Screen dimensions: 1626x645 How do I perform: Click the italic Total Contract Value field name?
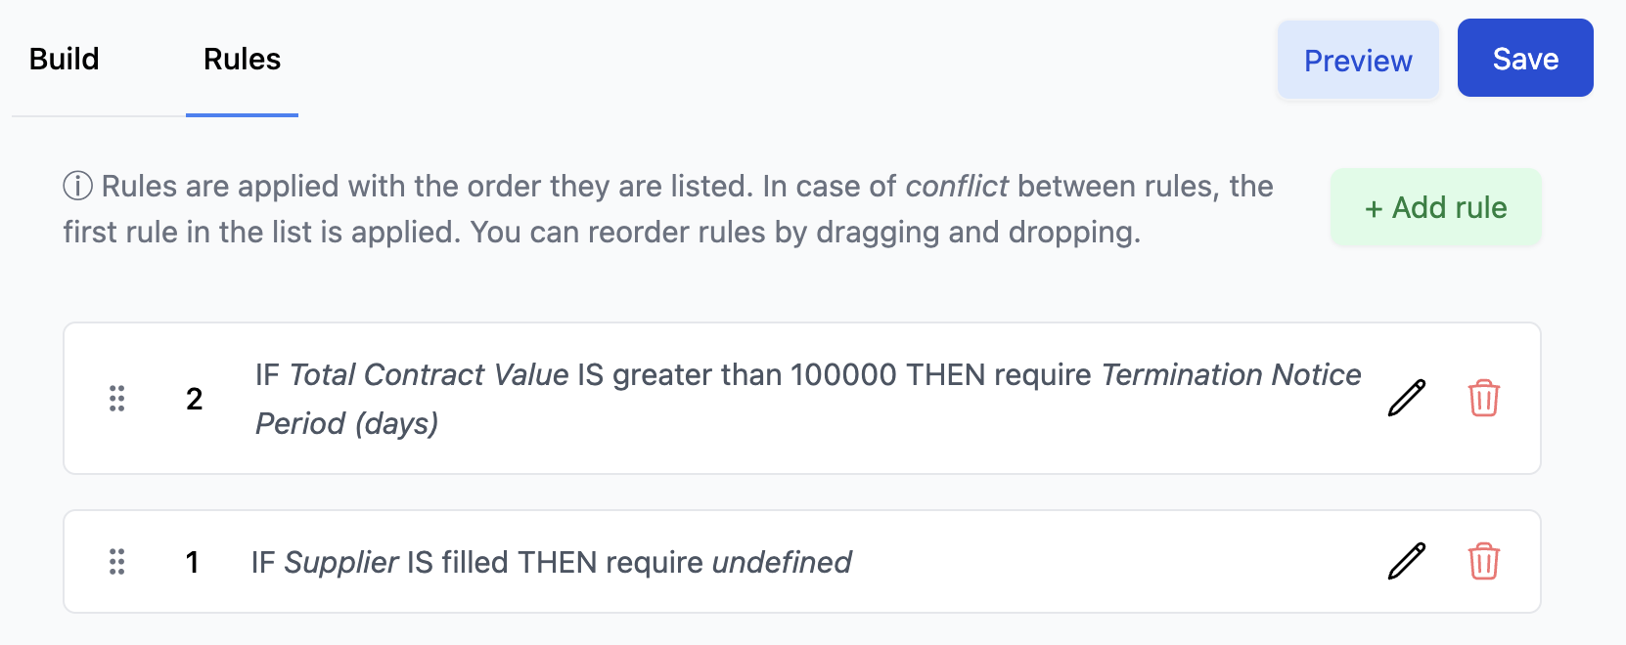pos(429,374)
